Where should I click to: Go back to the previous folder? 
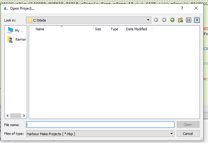[x=156, y=20]
